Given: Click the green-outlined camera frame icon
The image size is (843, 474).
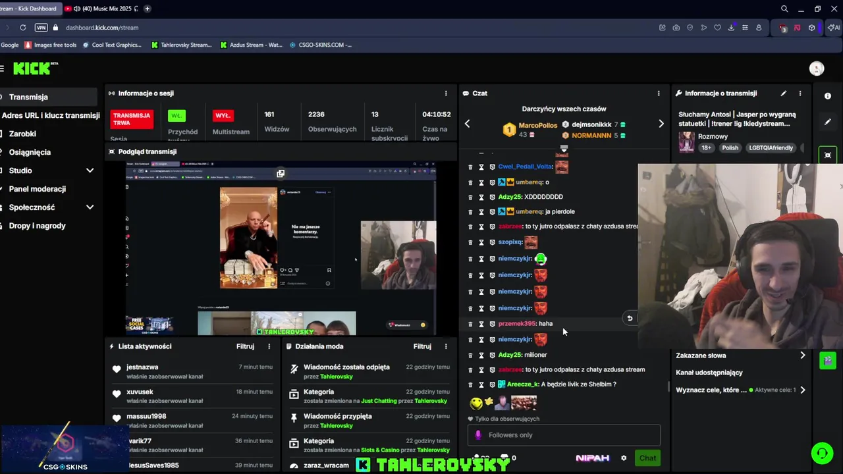Looking at the screenshot, I should 828,155.
